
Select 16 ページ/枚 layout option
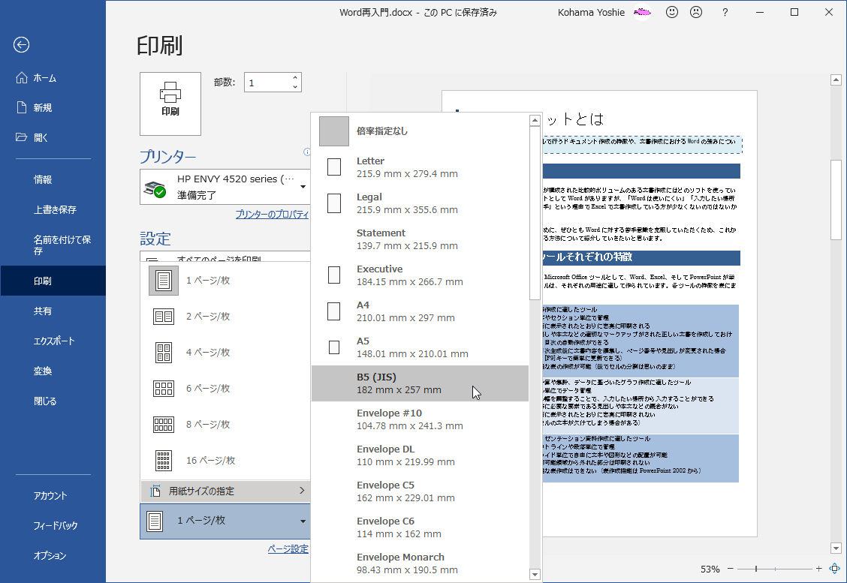coord(226,461)
